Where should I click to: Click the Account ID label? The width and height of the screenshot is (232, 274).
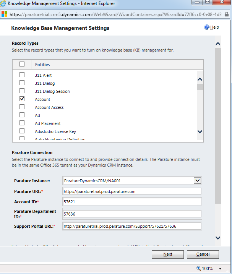click(26, 202)
